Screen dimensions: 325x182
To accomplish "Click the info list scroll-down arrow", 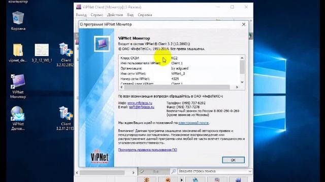I will (242, 82).
